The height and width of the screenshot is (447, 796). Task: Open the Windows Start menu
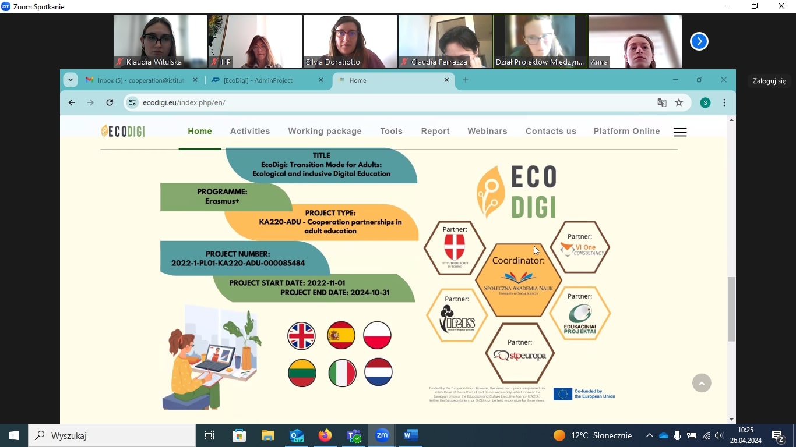click(14, 435)
